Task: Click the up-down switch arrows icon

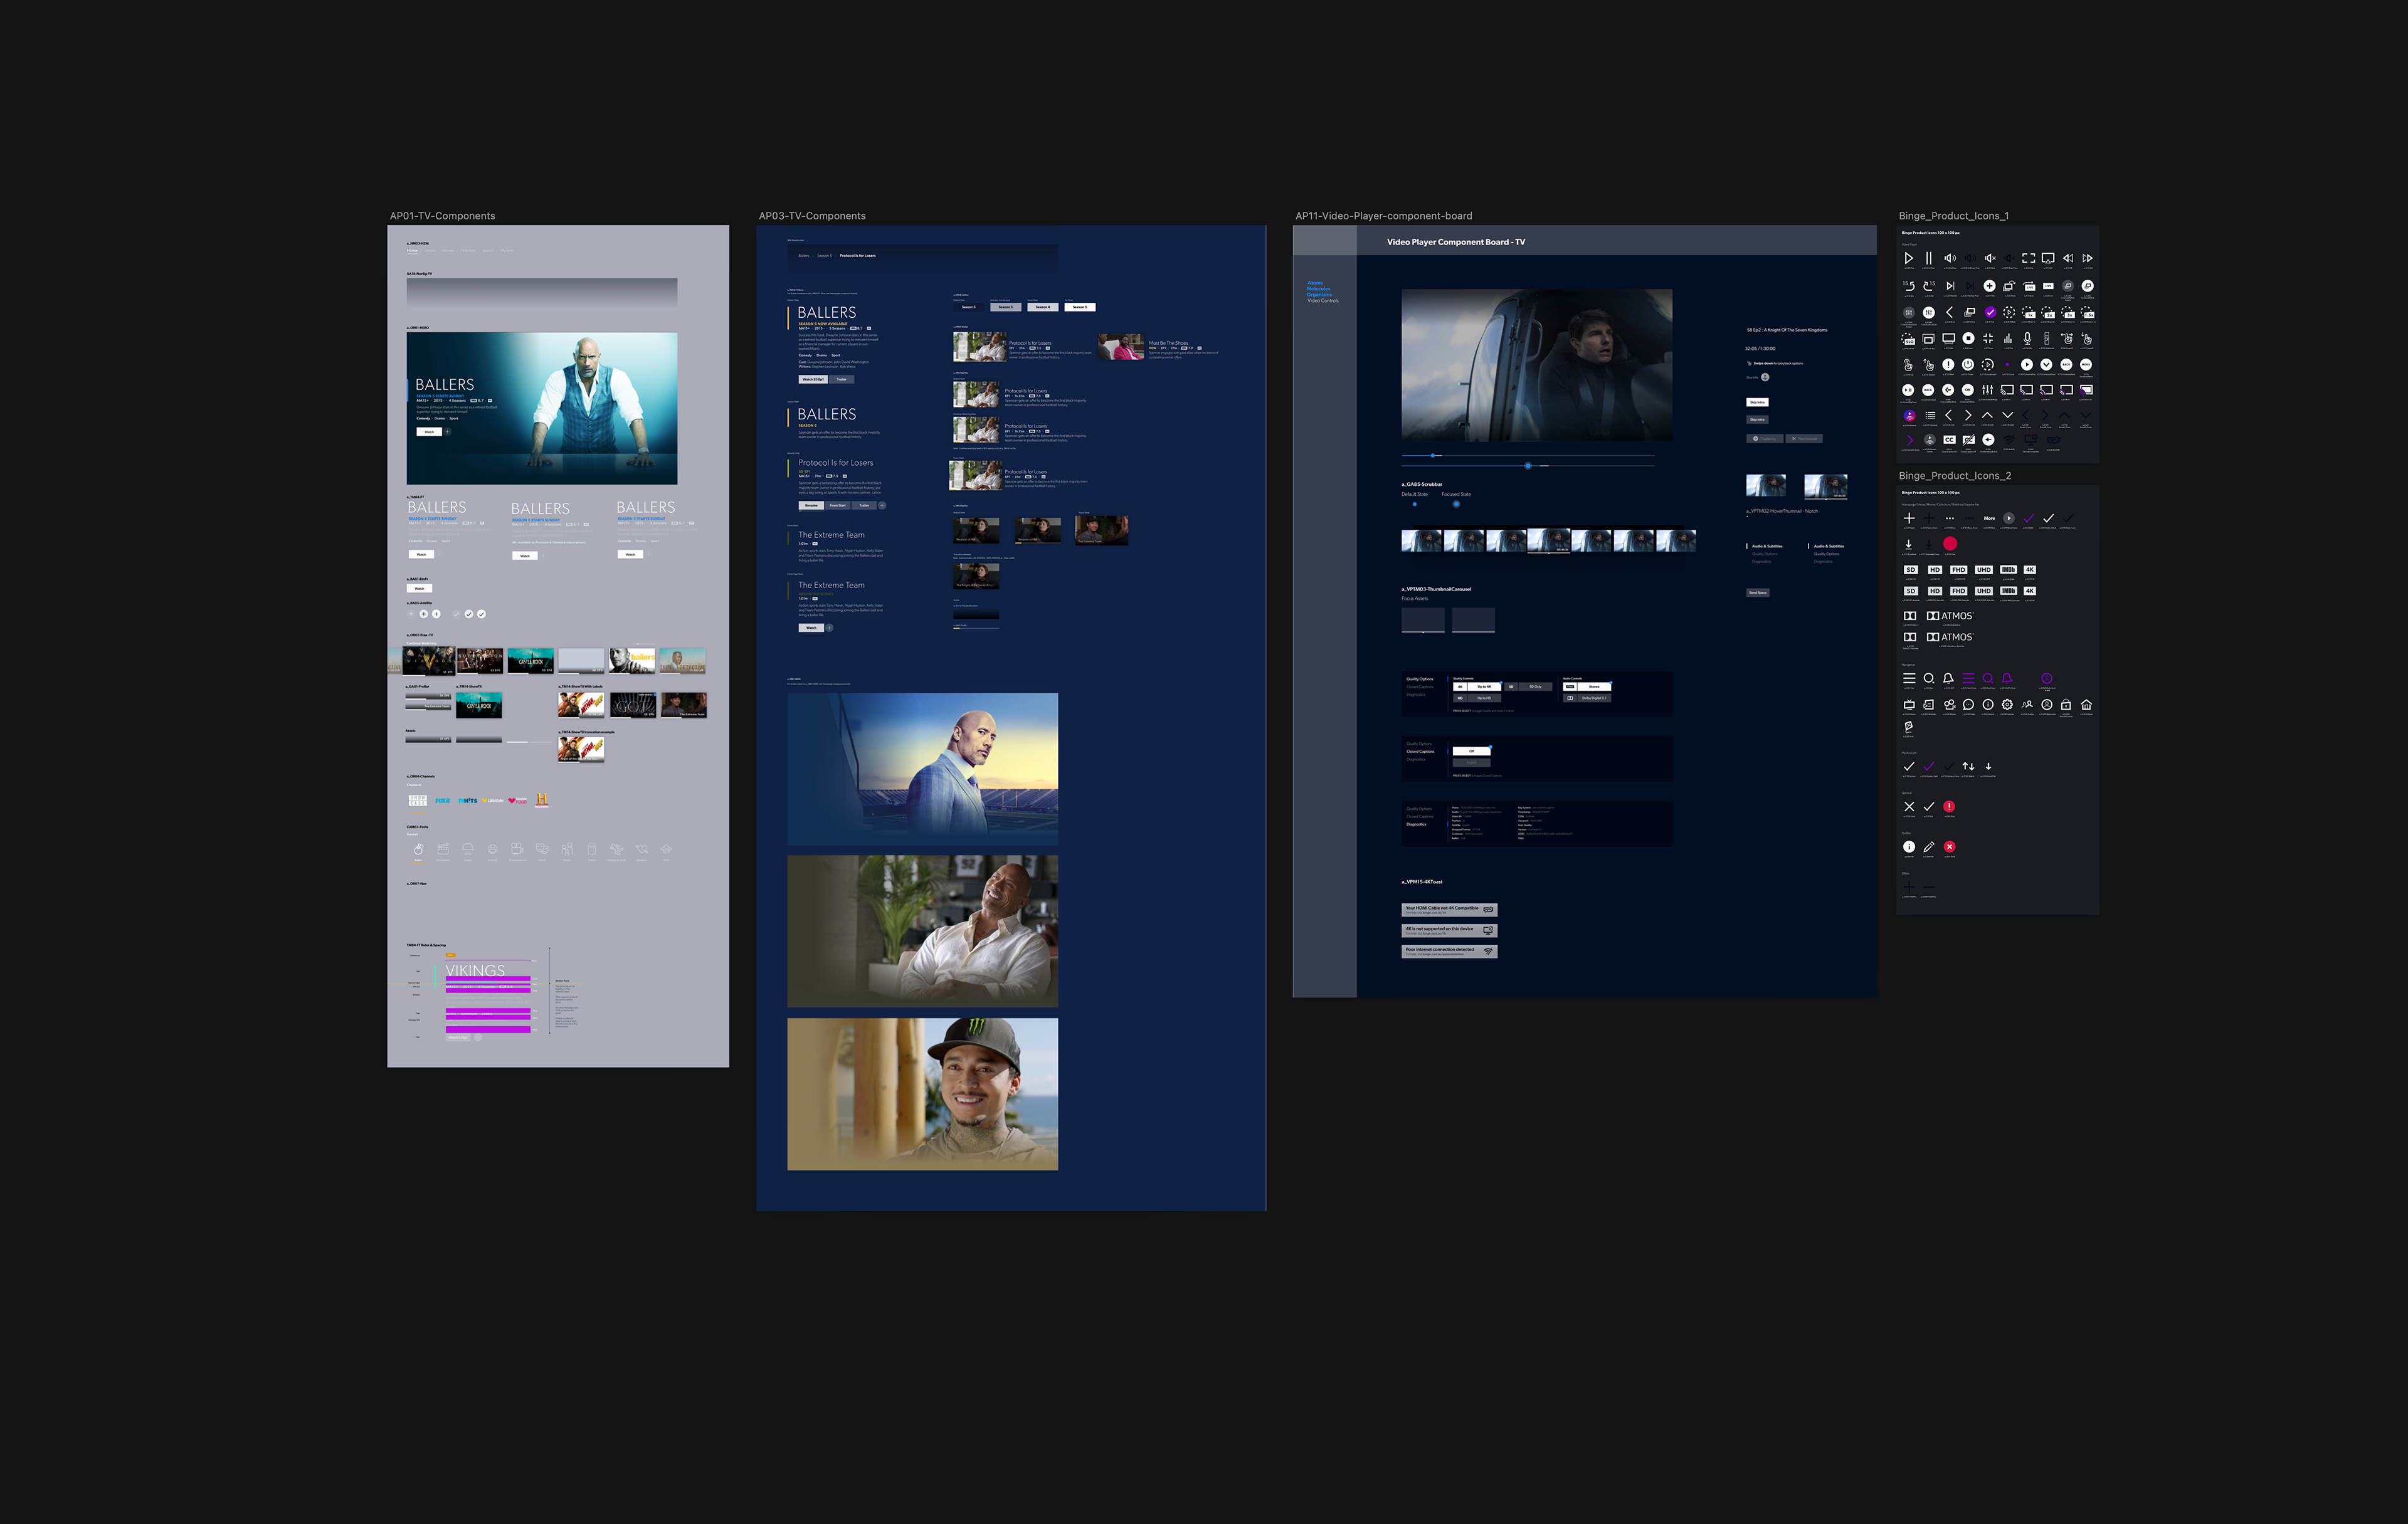Action: pos(1969,767)
